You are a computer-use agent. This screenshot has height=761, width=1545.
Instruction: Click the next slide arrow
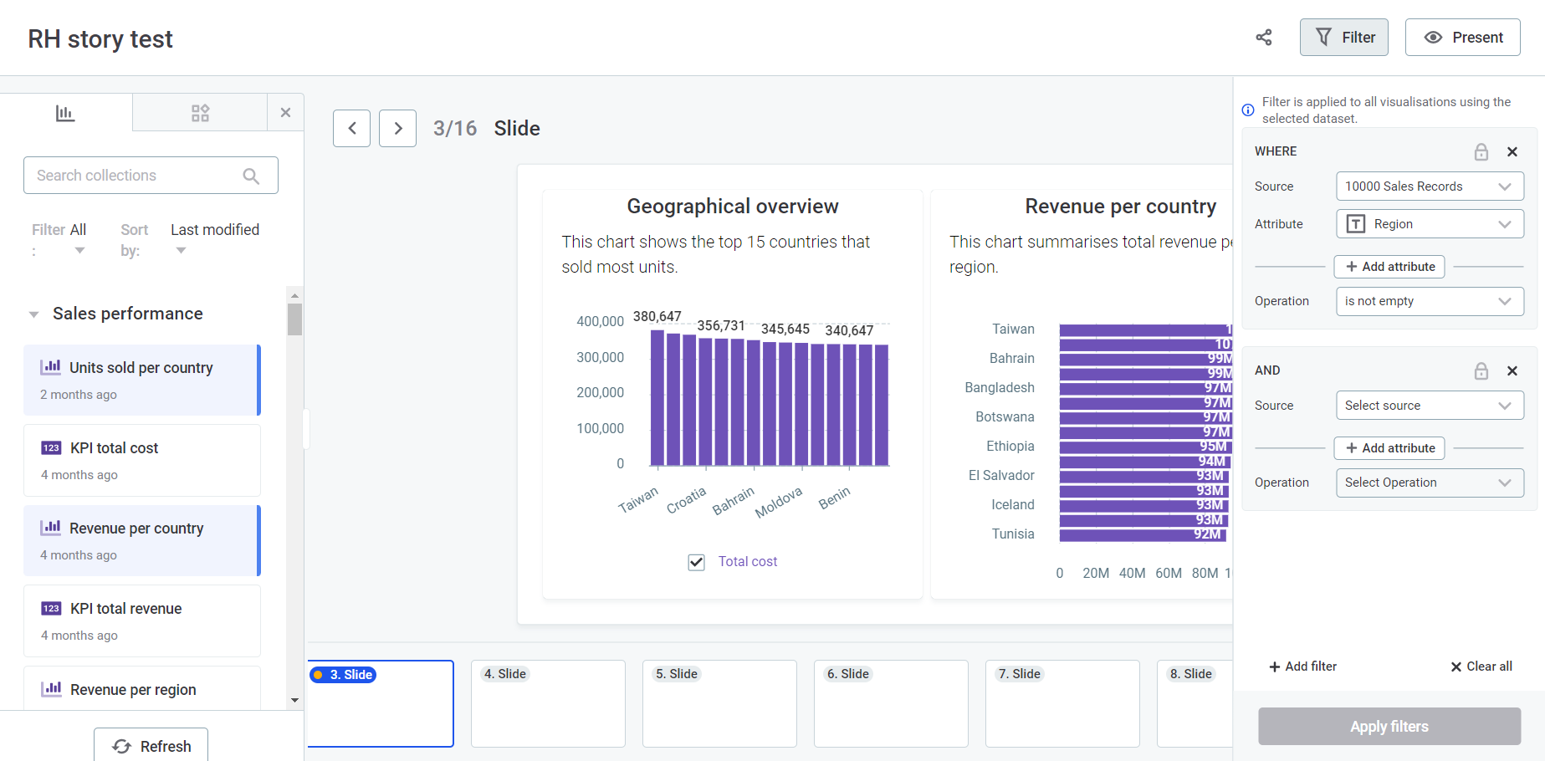pyautogui.click(x=397, y=128)
